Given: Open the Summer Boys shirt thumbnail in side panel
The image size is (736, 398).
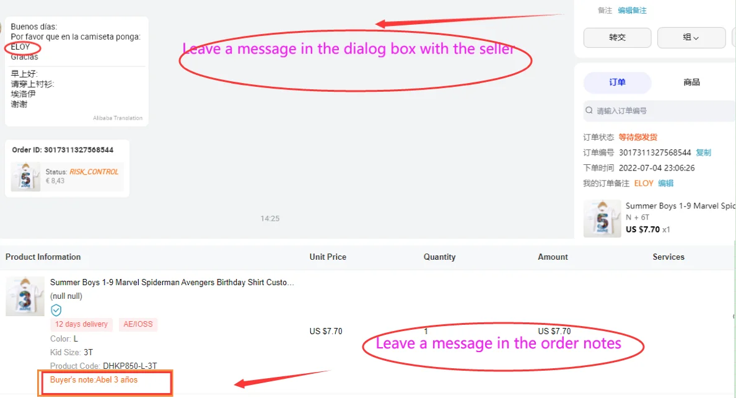Looking at the screenshot, I should [x=602, y=218].
